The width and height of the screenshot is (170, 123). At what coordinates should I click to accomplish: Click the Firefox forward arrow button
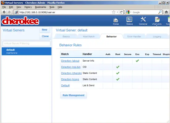point(9,12)
